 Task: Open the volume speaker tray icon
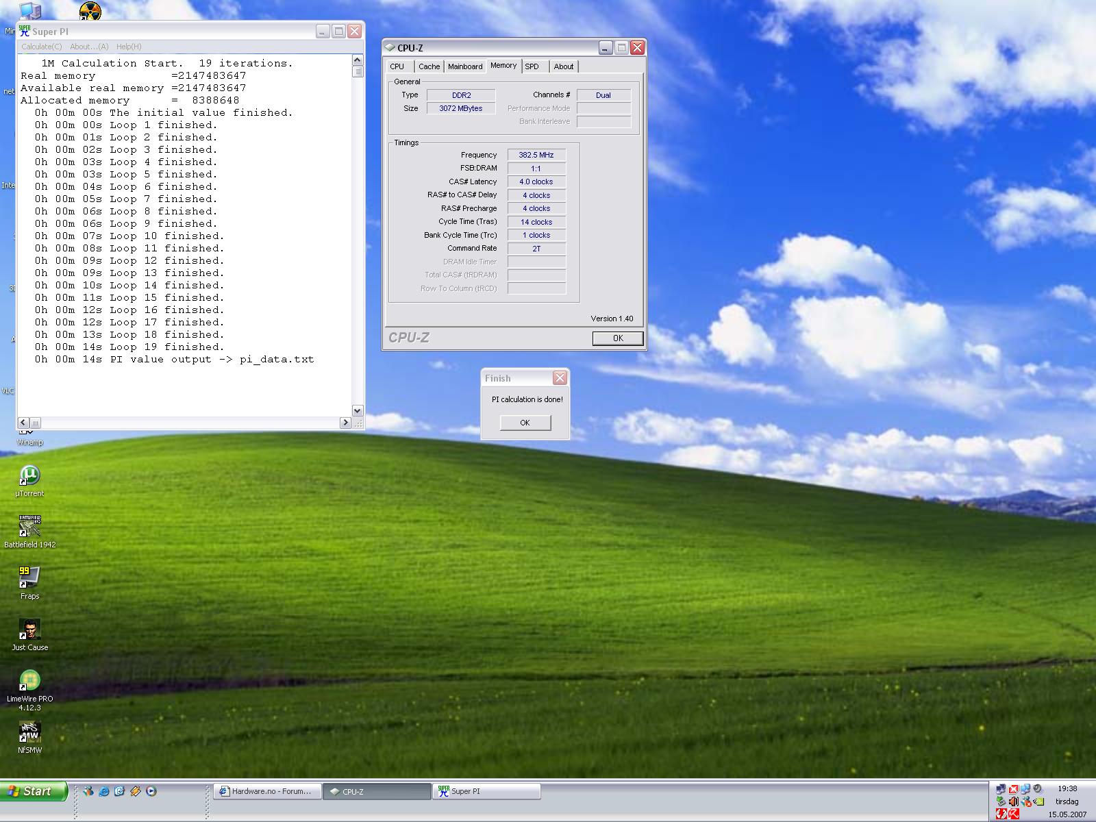(x=1014, y=801)
